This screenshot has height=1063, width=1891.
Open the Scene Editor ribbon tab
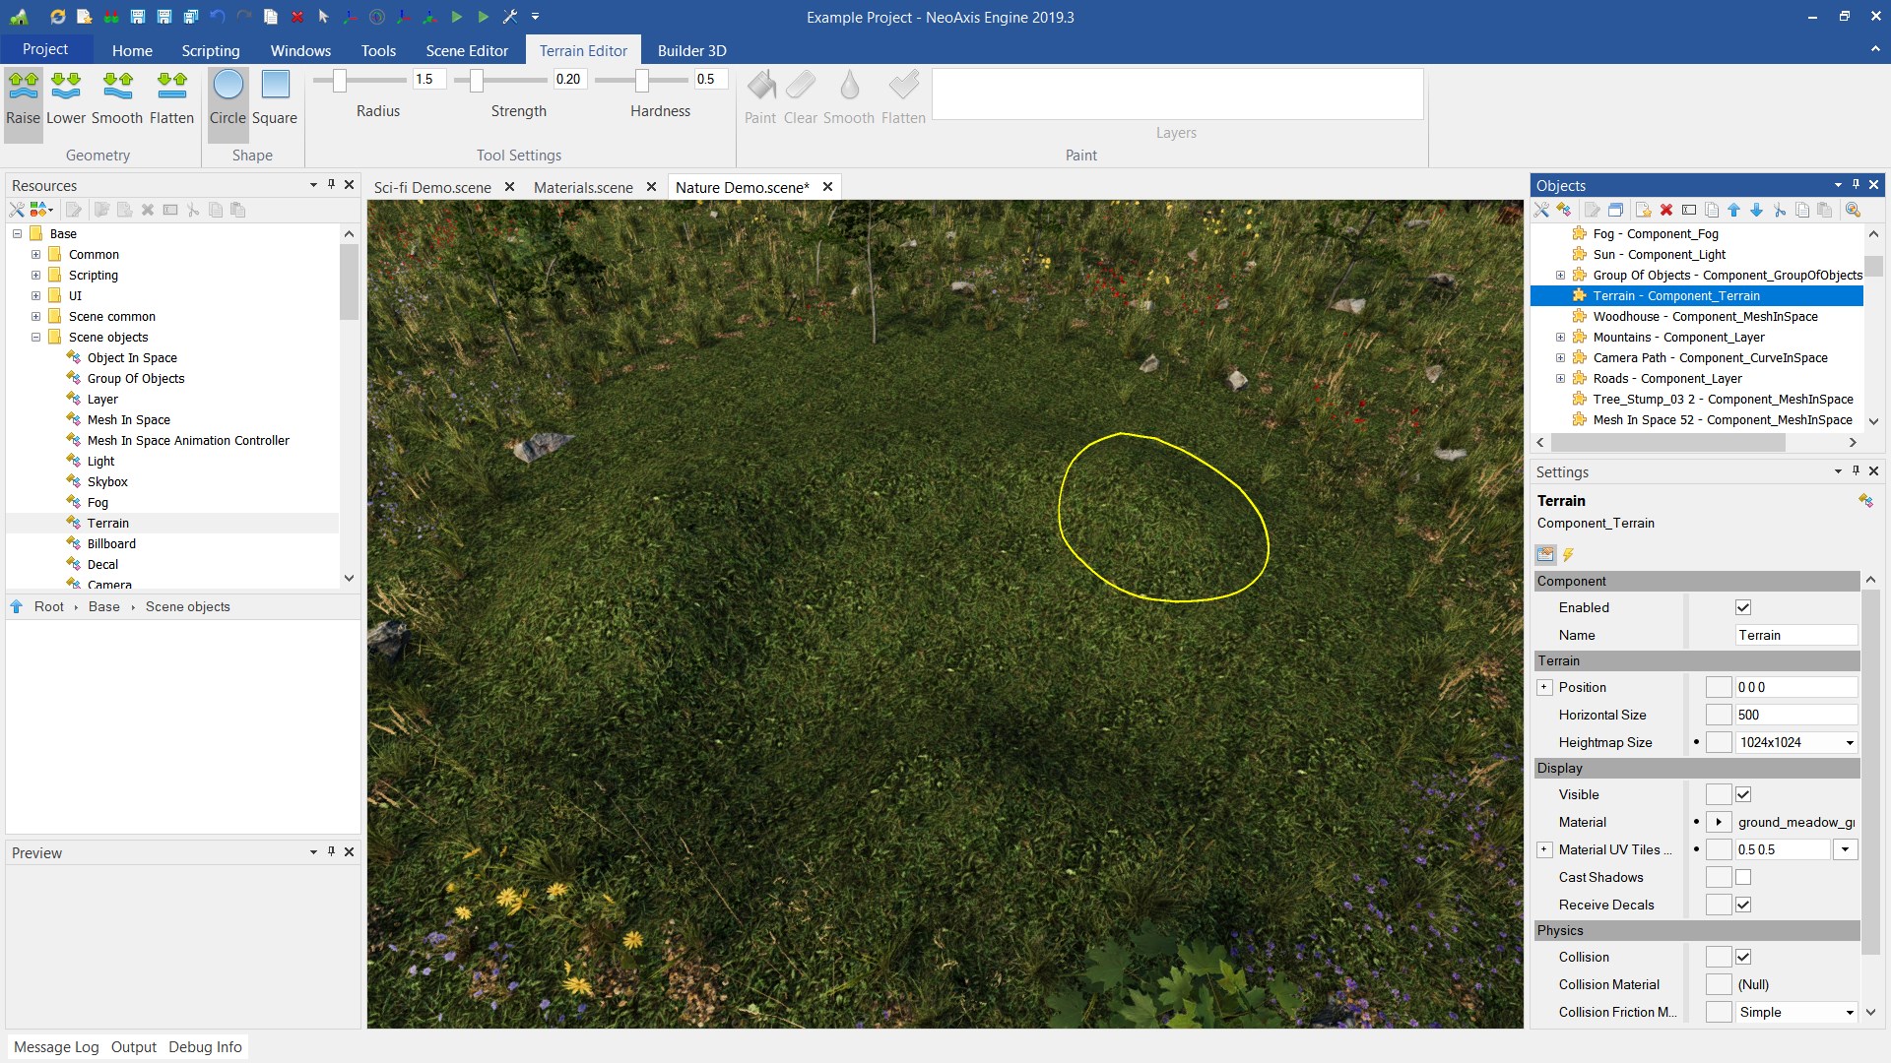coord(467,50)
